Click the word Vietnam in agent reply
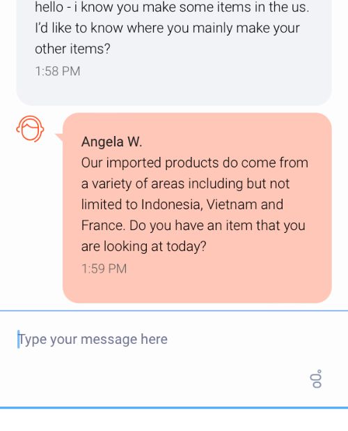This screenshot has width=348, height=431. (x=232, y=204)
